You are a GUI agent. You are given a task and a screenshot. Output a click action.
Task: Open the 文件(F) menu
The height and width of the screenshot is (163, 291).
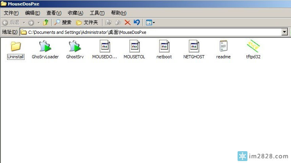point(11,13)
